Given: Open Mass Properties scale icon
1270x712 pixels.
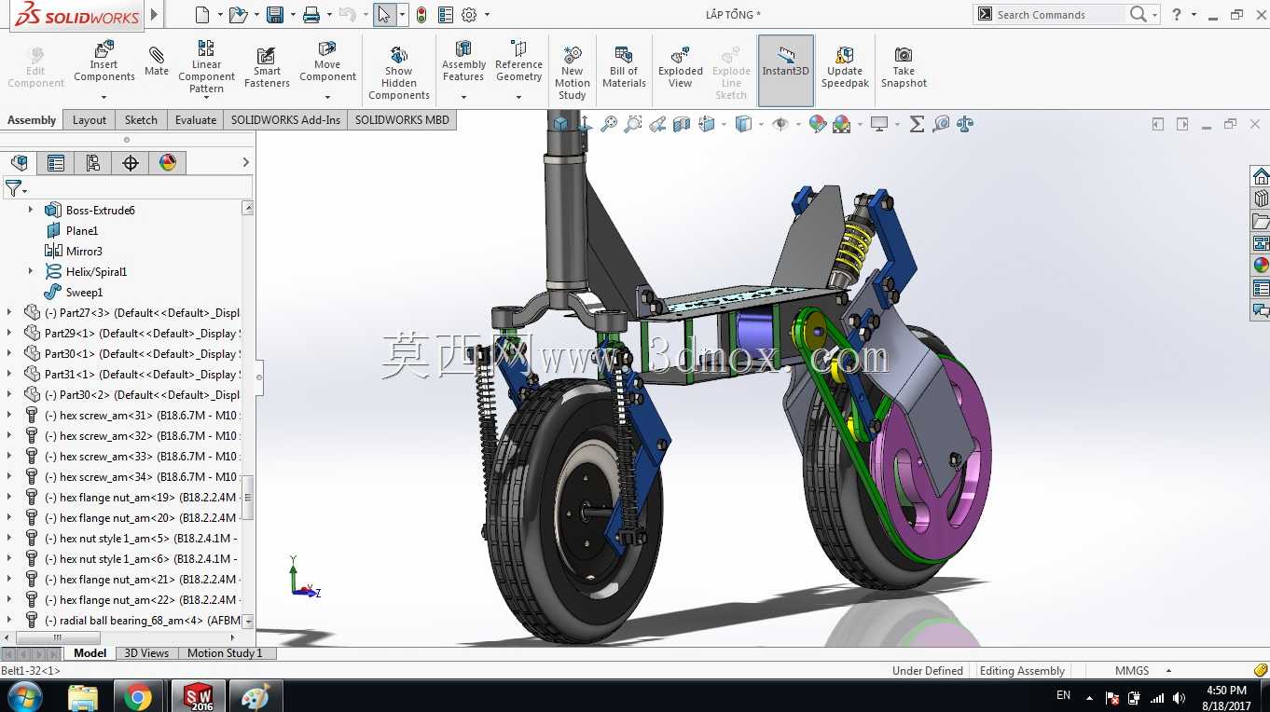Looking at the screenshot, I should 965,124.
